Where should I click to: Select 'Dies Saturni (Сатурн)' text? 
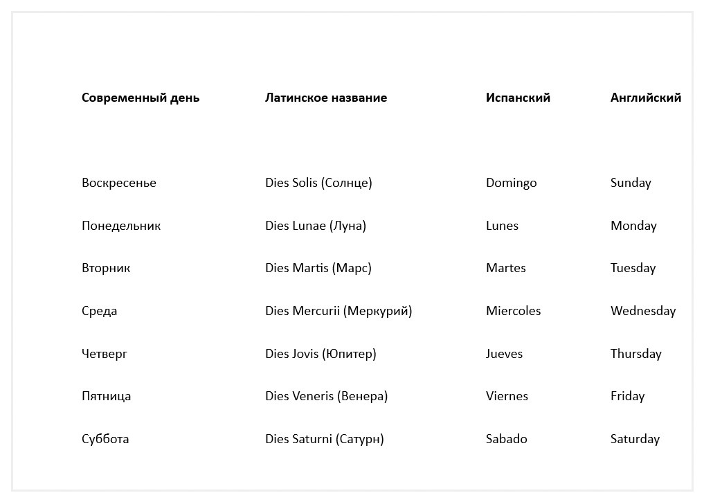click(324, 439)
